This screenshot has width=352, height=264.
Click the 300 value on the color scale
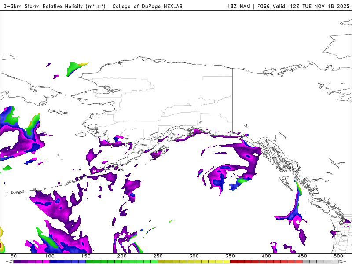(x=194, y=256)
